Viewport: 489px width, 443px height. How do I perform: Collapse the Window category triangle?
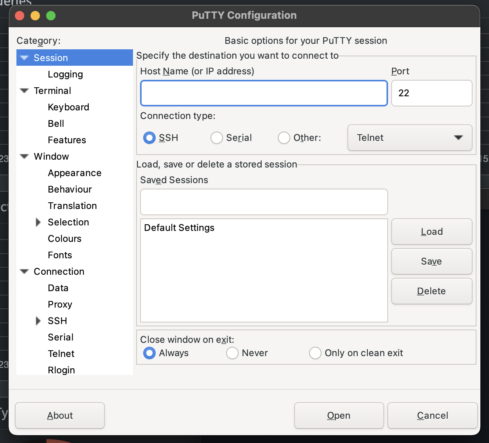[24, 157]
